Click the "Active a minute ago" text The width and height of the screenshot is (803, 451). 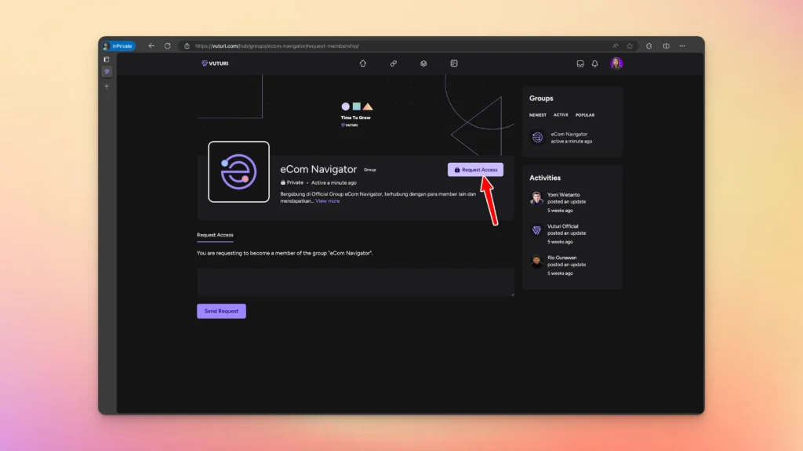[x=334, y=182]
